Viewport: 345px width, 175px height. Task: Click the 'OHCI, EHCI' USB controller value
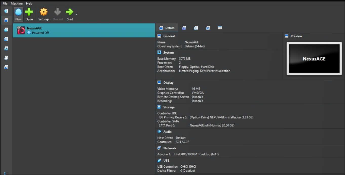188,167
